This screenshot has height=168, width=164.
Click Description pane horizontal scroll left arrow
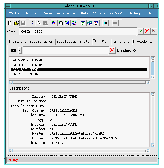[x=11, y=151]
